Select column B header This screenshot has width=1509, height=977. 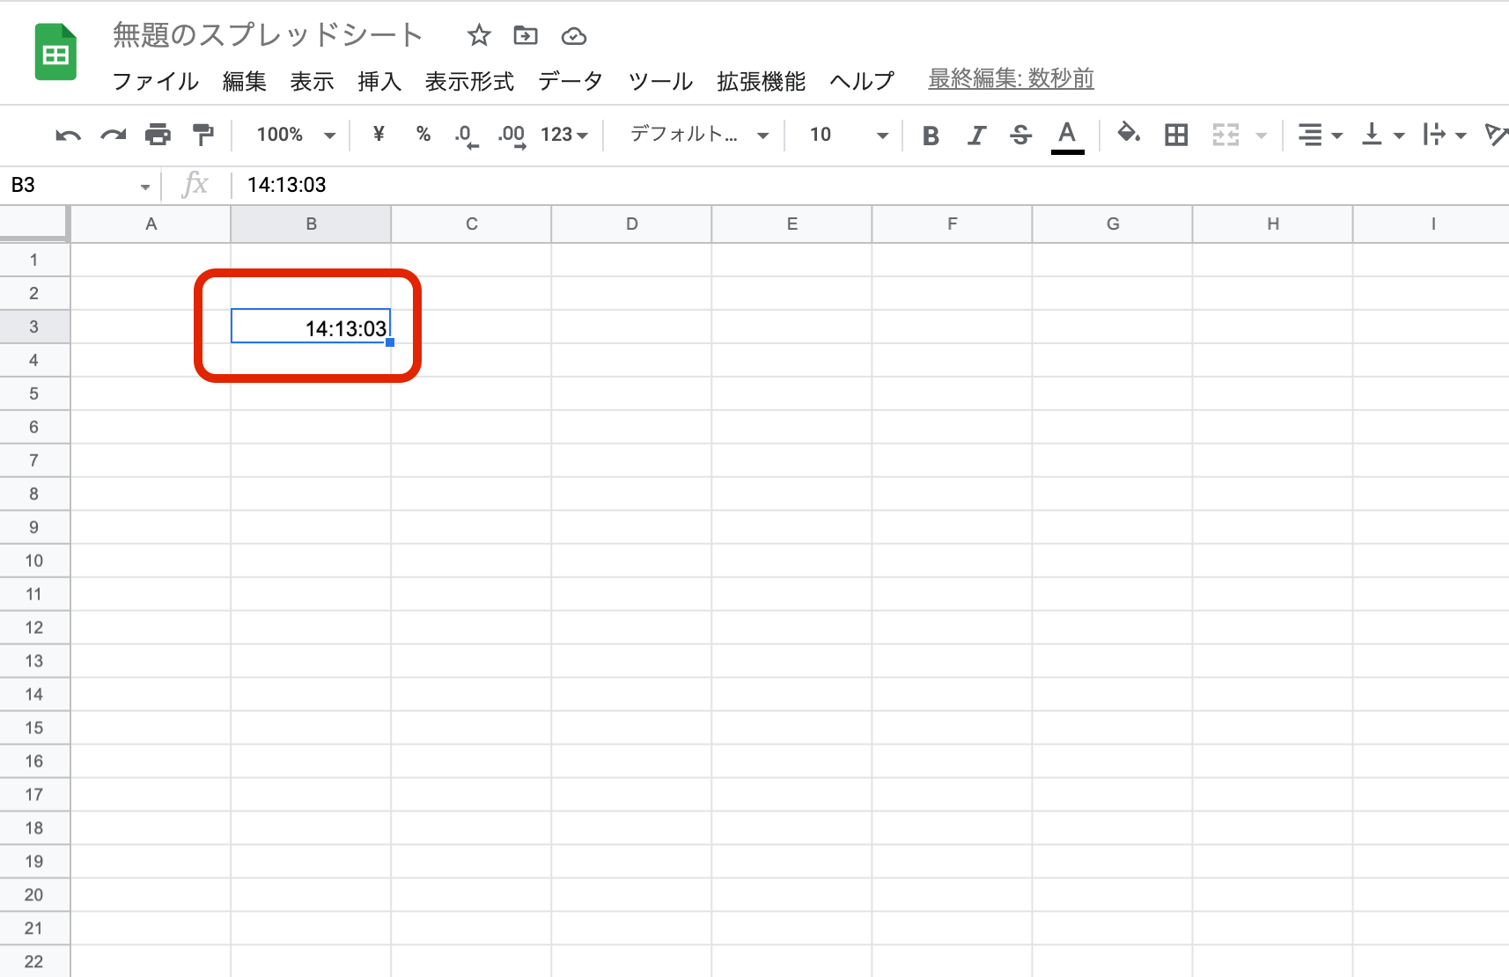[311, 224]
